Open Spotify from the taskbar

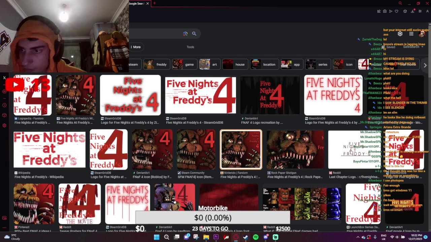pos(256,237)
